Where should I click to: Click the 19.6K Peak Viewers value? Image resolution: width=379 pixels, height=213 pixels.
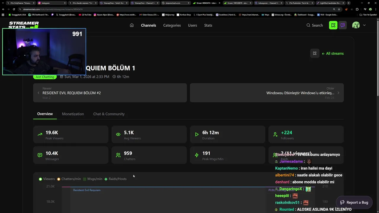tap(52, 133)
